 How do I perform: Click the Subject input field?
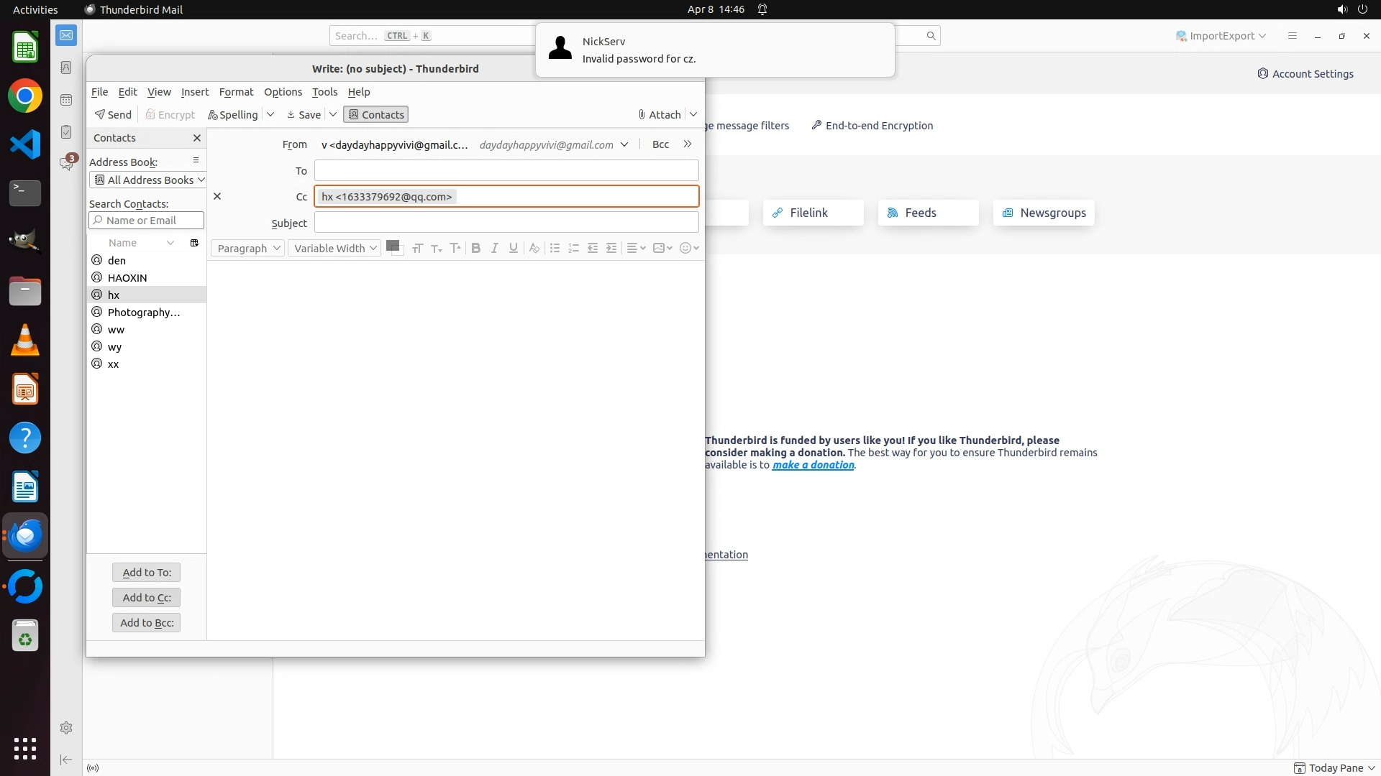tap(506, 223)
